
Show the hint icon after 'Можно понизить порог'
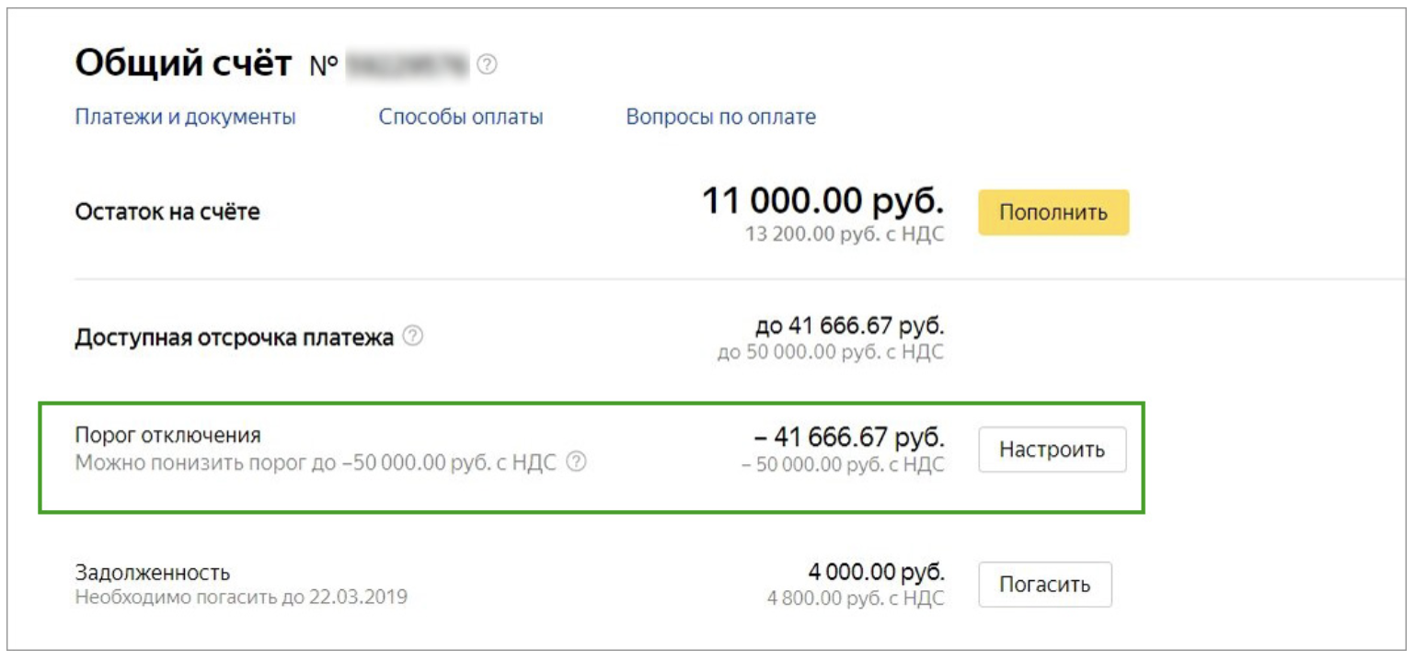[x=577, y=462]
